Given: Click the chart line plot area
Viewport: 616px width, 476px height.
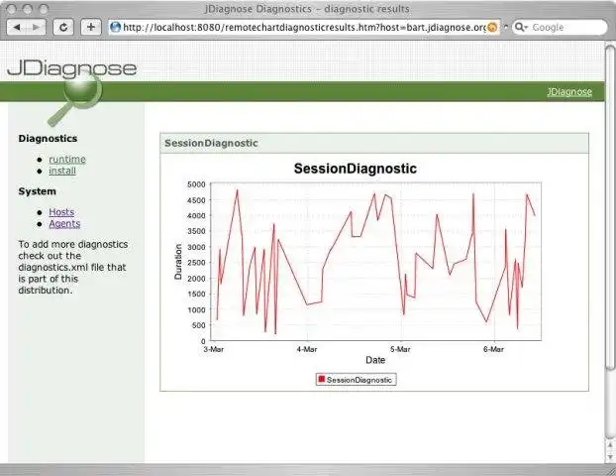Looking at the screenshot, I should 376,262.
